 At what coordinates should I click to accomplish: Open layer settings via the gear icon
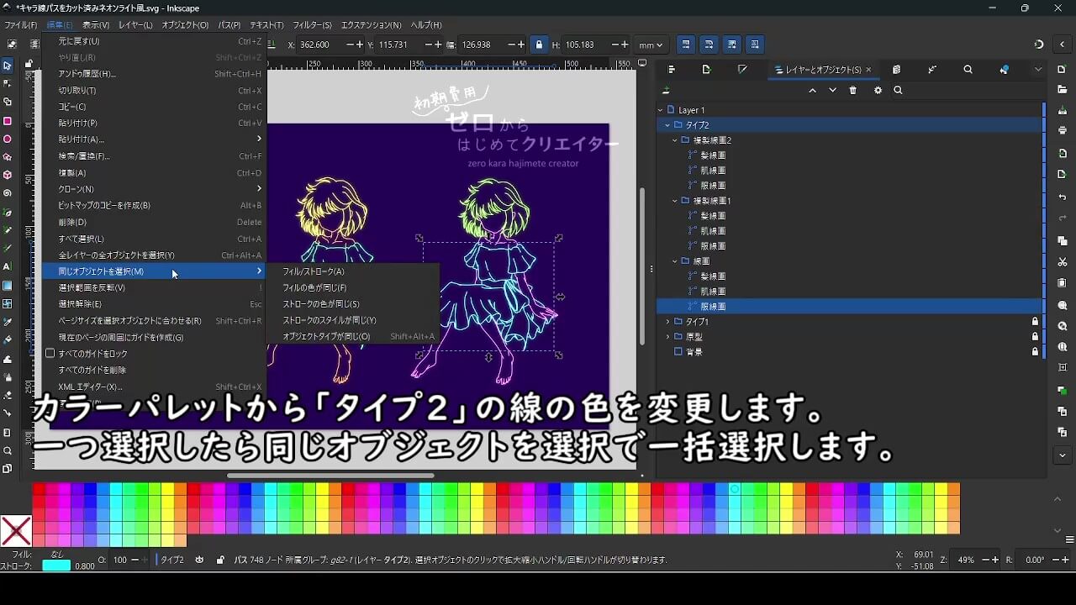(x=878, y=91)
